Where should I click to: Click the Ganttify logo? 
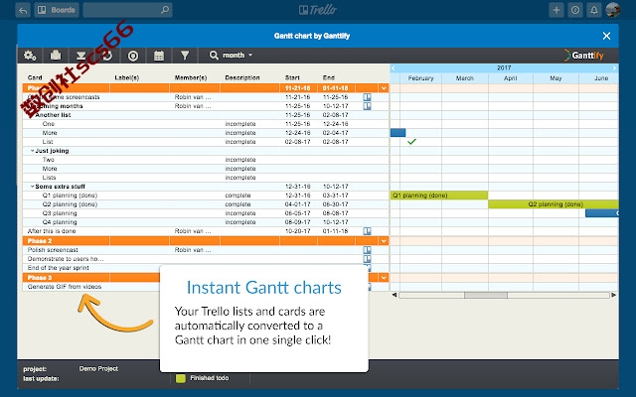[x=584, y=56]
